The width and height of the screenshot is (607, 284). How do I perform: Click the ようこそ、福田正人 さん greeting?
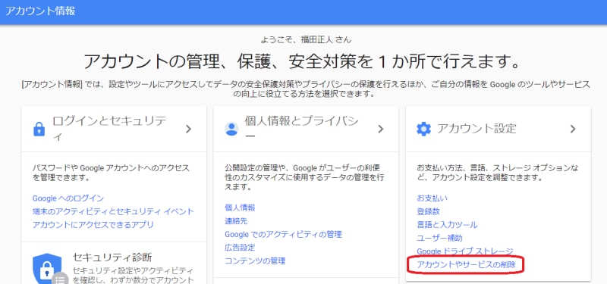pyautogui.click(x=307, y=39)
